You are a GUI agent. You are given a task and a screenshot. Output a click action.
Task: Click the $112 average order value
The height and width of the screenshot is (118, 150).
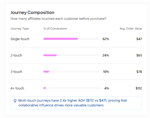(x=139, y=88)
